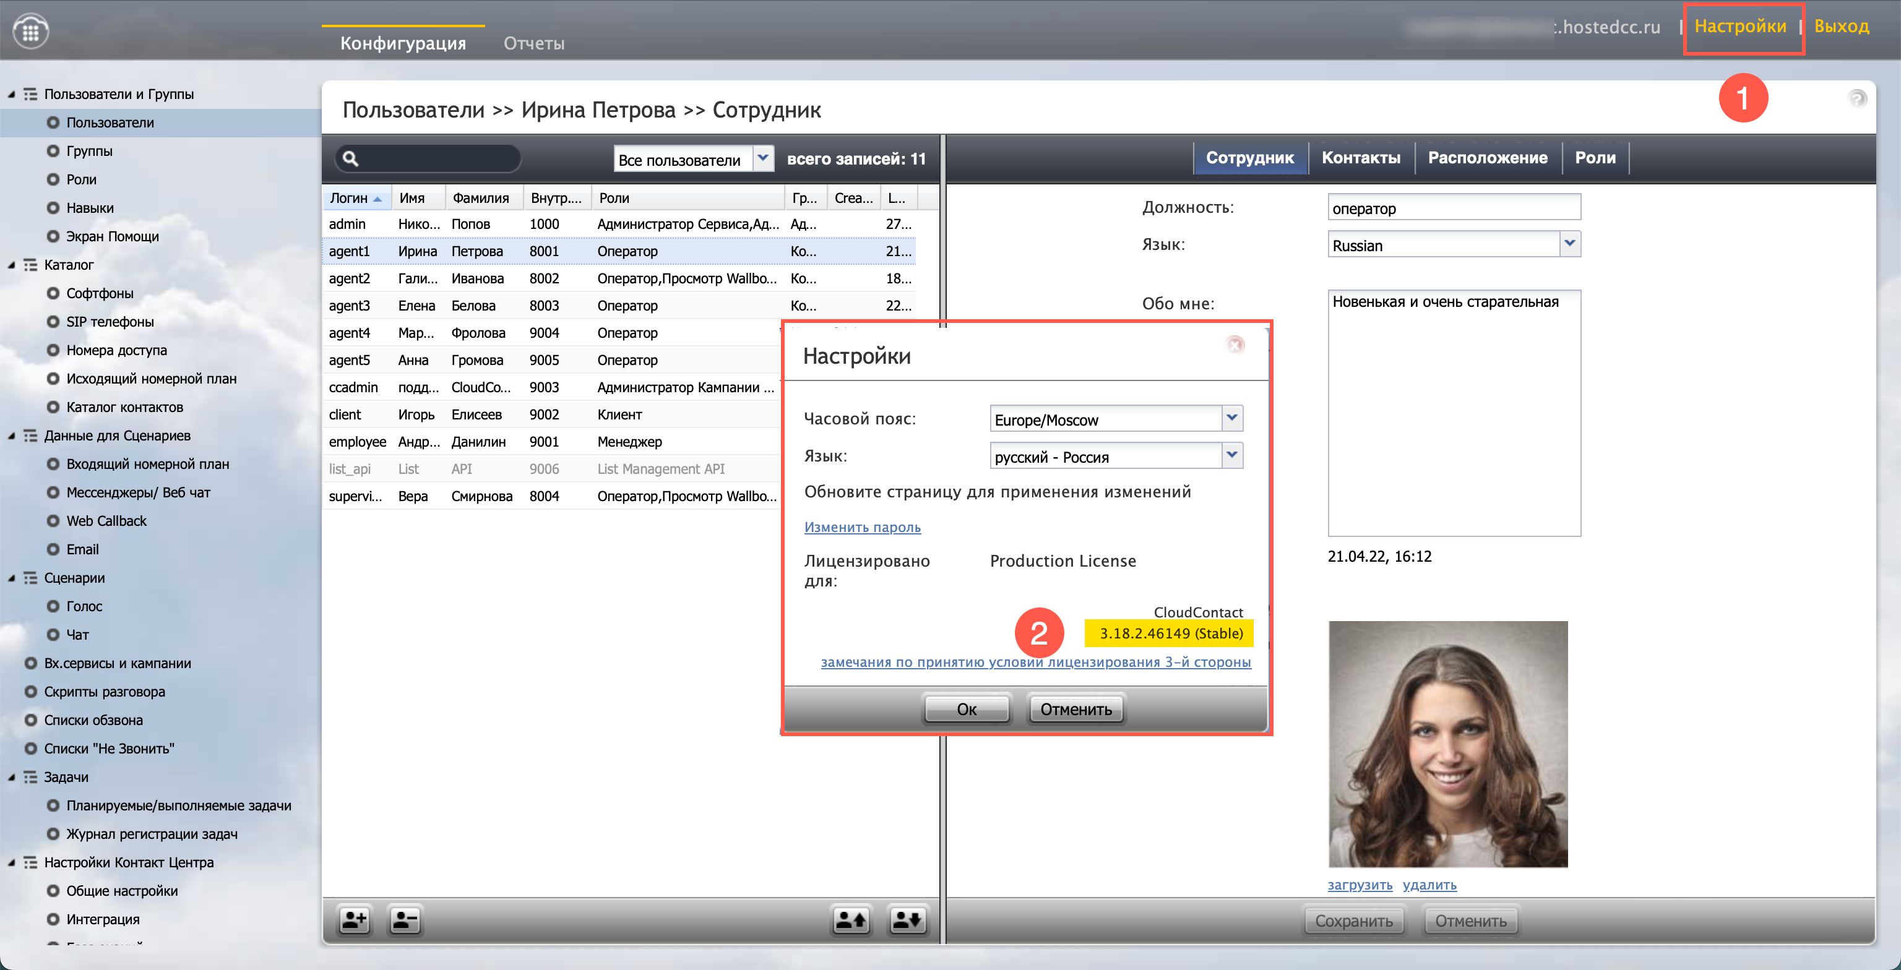Collapse the Каталог tree section
The height and width of the screenshot is (970, 1901).
11,265
